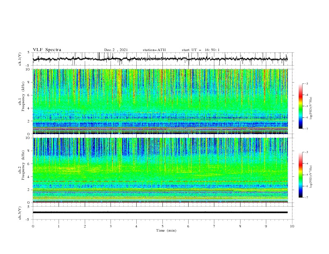Image resolution: width=329 pixels, height=254 pixels.
Task: Click the ch.2 spectrogram panel
Action: (160, 170)
